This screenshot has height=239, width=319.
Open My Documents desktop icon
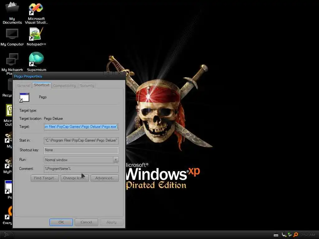(12, 12)
